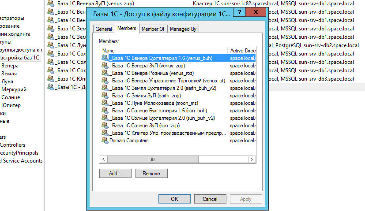365x211 pixels.
Task: Open Юпитер node in left tree
Action: (x=11, y=105)
